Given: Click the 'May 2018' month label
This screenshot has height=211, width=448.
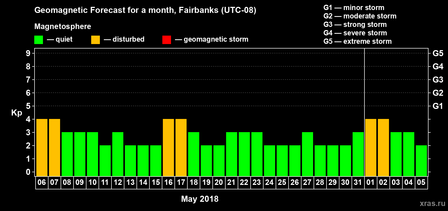Looking at the screenshot, I should click(x=200, y=199).
